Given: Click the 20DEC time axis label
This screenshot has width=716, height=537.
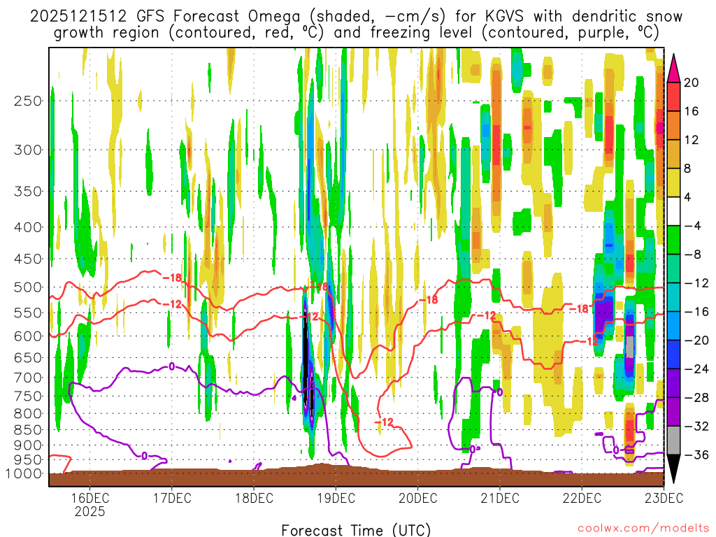Looking at the screenshot, I should [x=418, y=497].
